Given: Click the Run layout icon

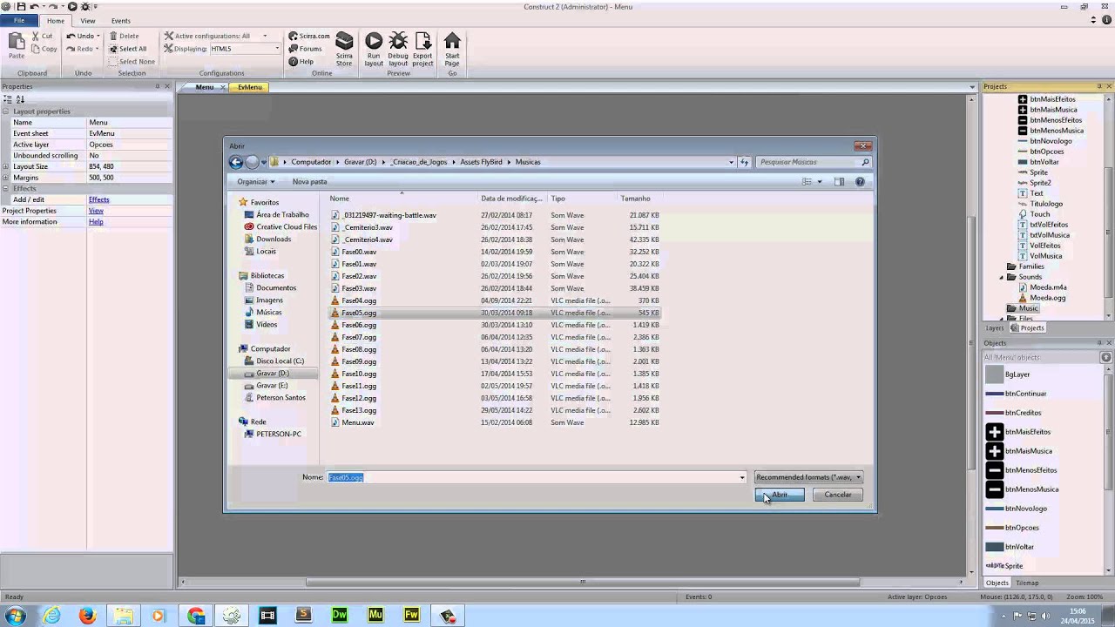Looking at the screenshot, I should coord(374,49).
